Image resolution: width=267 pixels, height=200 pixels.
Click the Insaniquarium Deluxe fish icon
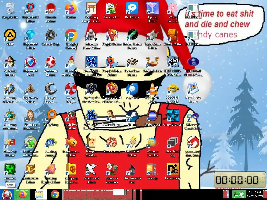[71, 147]
